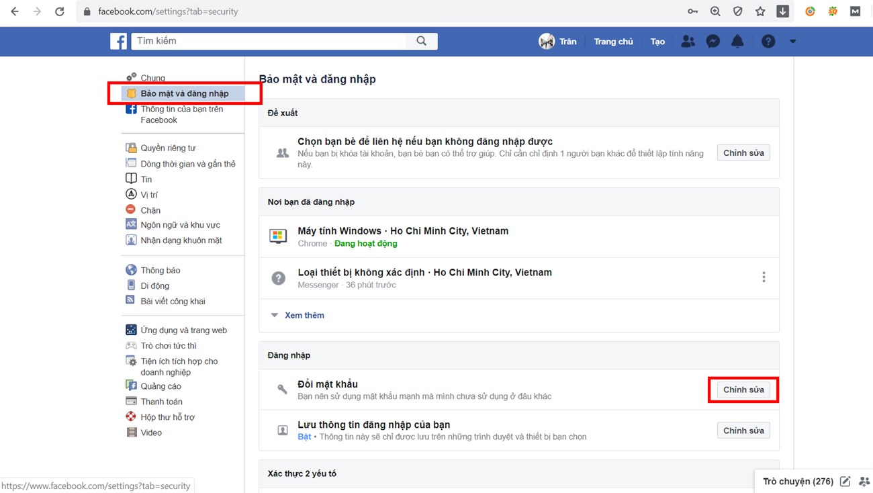
Task: Bookmark this page with the star icon
Action: tap(760, 11)
